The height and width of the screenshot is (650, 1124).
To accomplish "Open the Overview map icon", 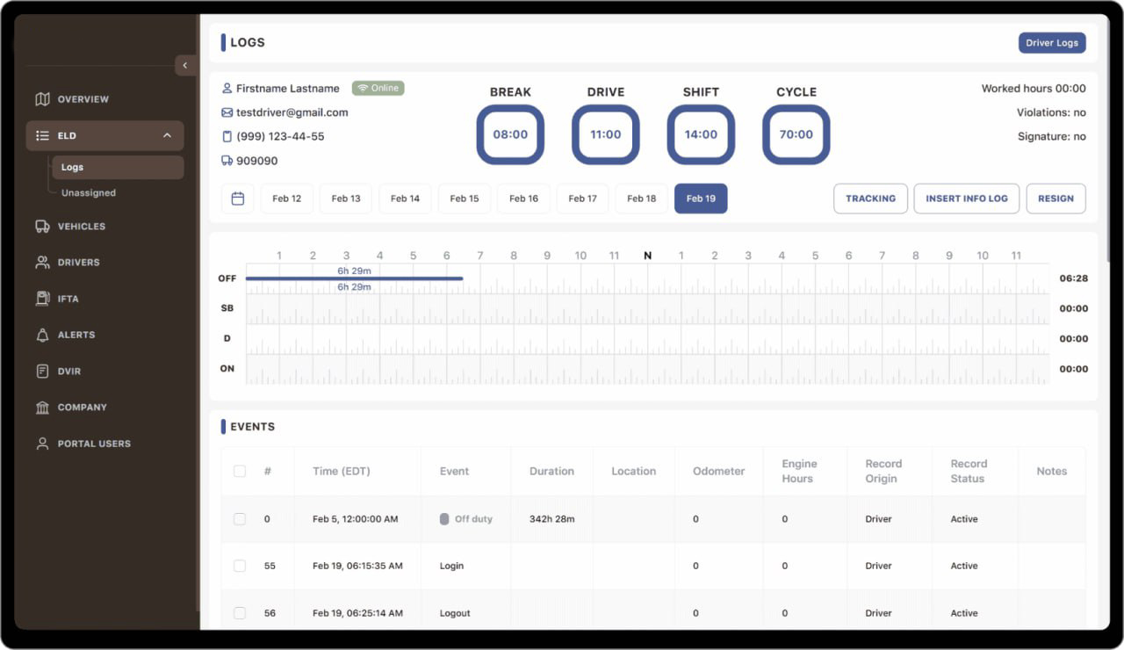I will [x=42, y=99].
